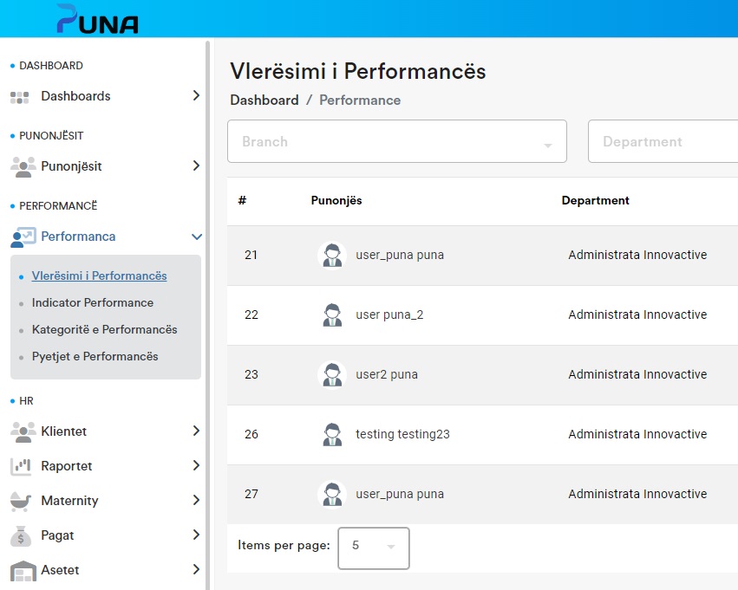Screen dimensions: 738x590
Task: Click the avatar of user puna_2
Action: pos(331,314)
